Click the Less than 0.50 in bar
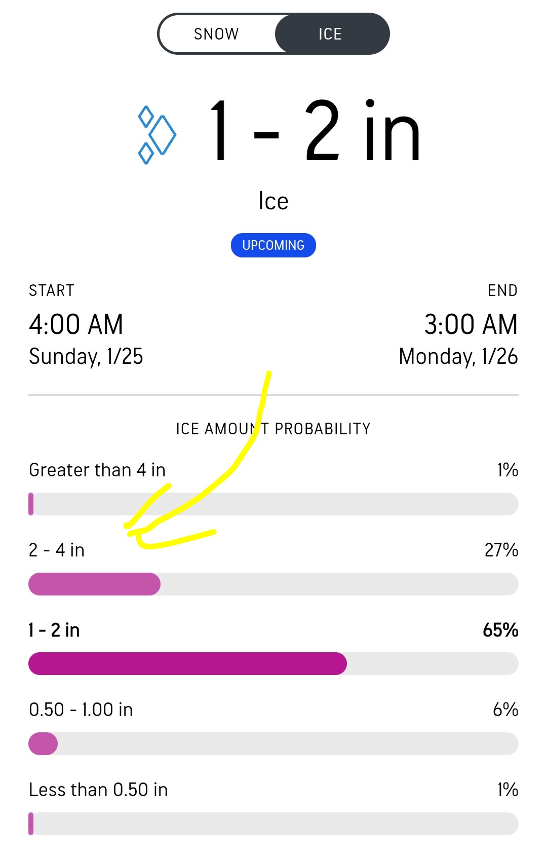 click(x=273, y=824)
